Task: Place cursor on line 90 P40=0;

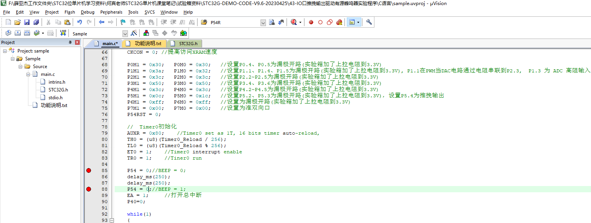Action: pyautogui.click(x=136, y=202)
